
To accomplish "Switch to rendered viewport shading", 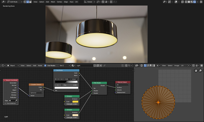I will (195, 2).
